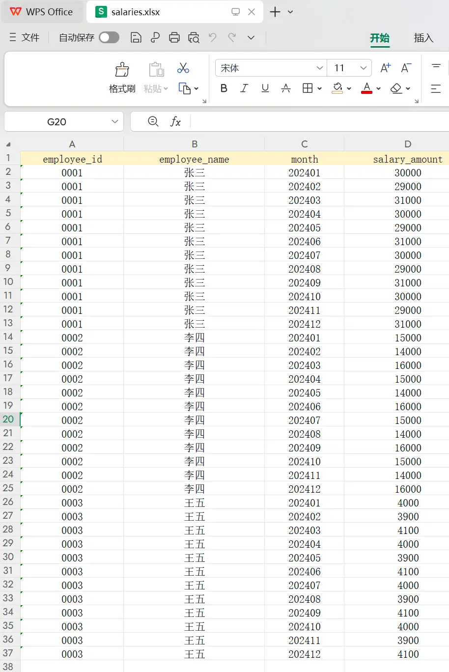Click the eraser clear formatting icon
Viewport: 449px width, 672px height.
(x=396, y=88)
